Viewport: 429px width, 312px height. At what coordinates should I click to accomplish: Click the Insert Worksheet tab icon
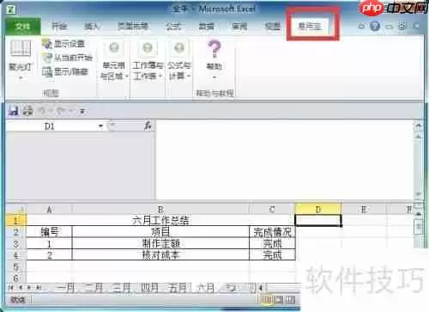pos(231,288)
